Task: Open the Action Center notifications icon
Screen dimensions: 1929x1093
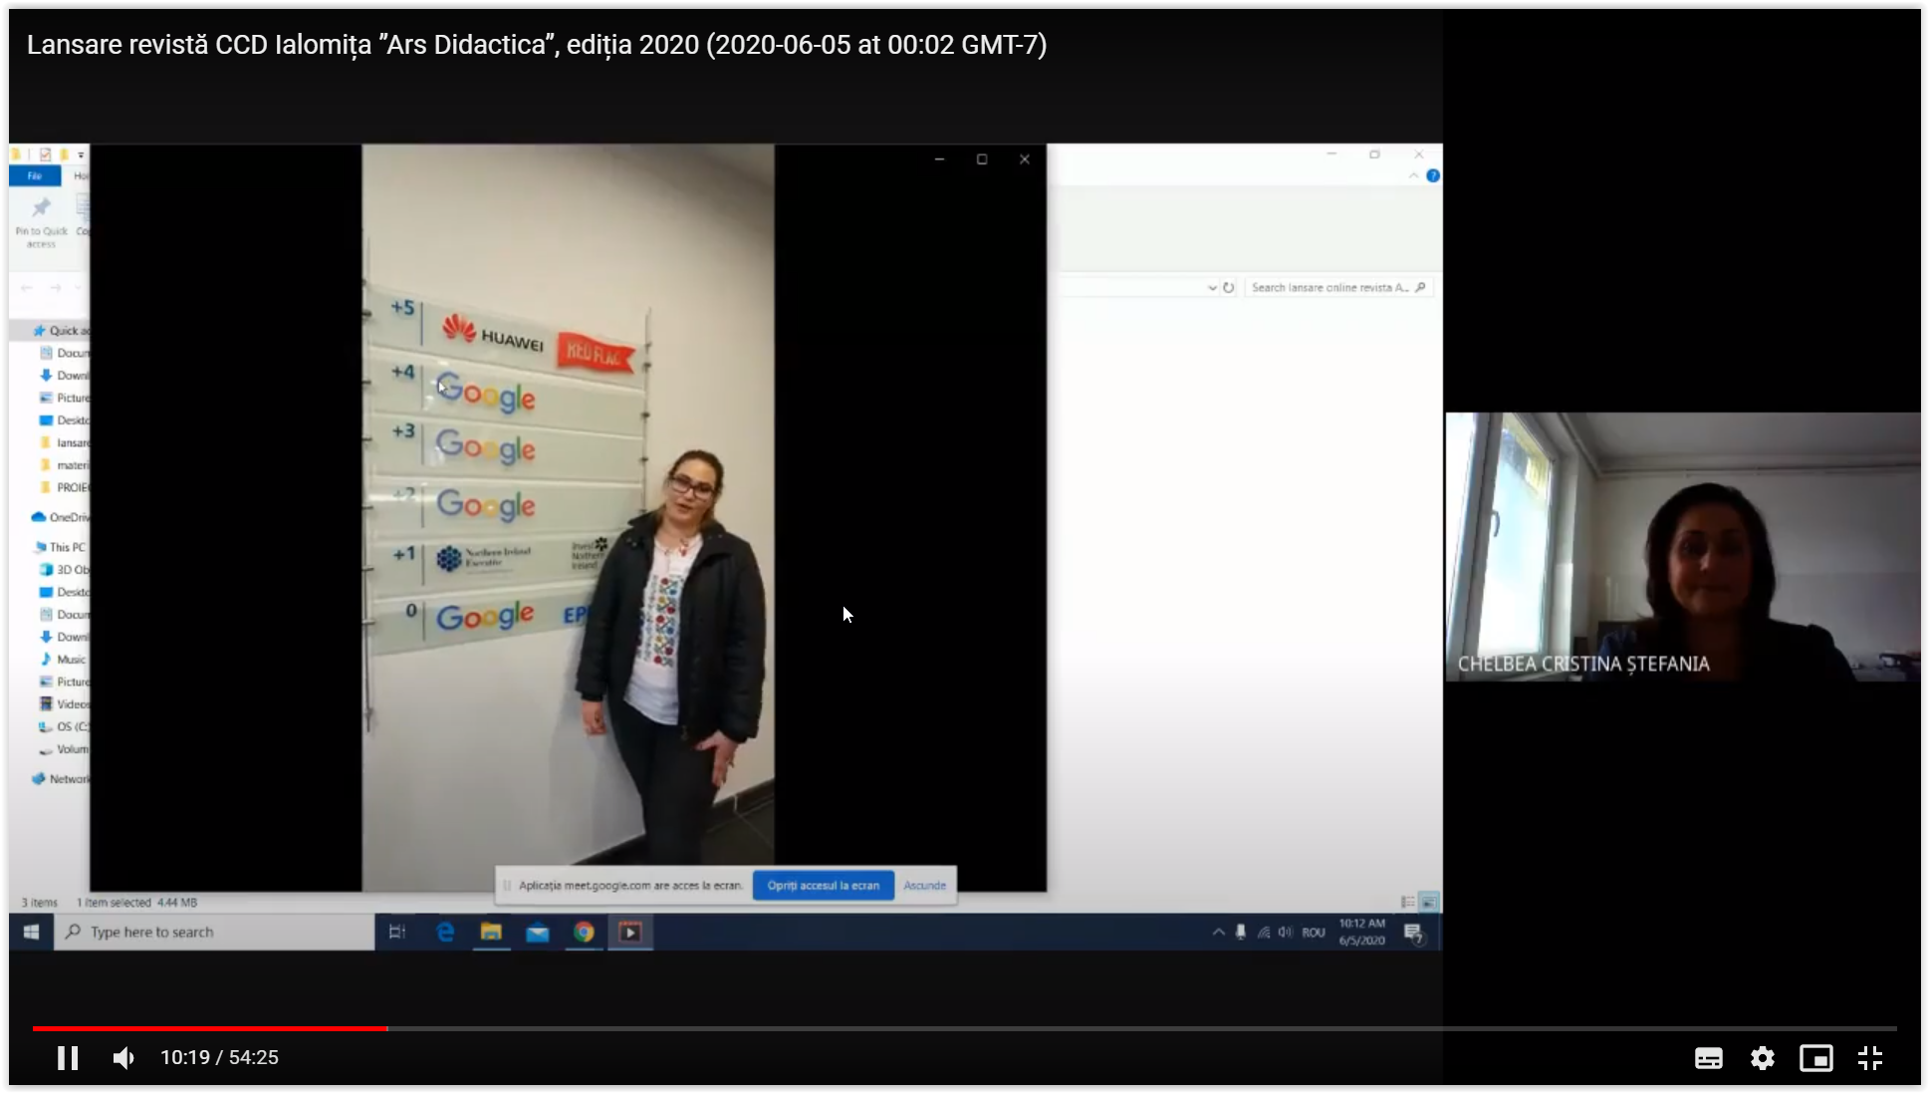Action: (1413, 933)
